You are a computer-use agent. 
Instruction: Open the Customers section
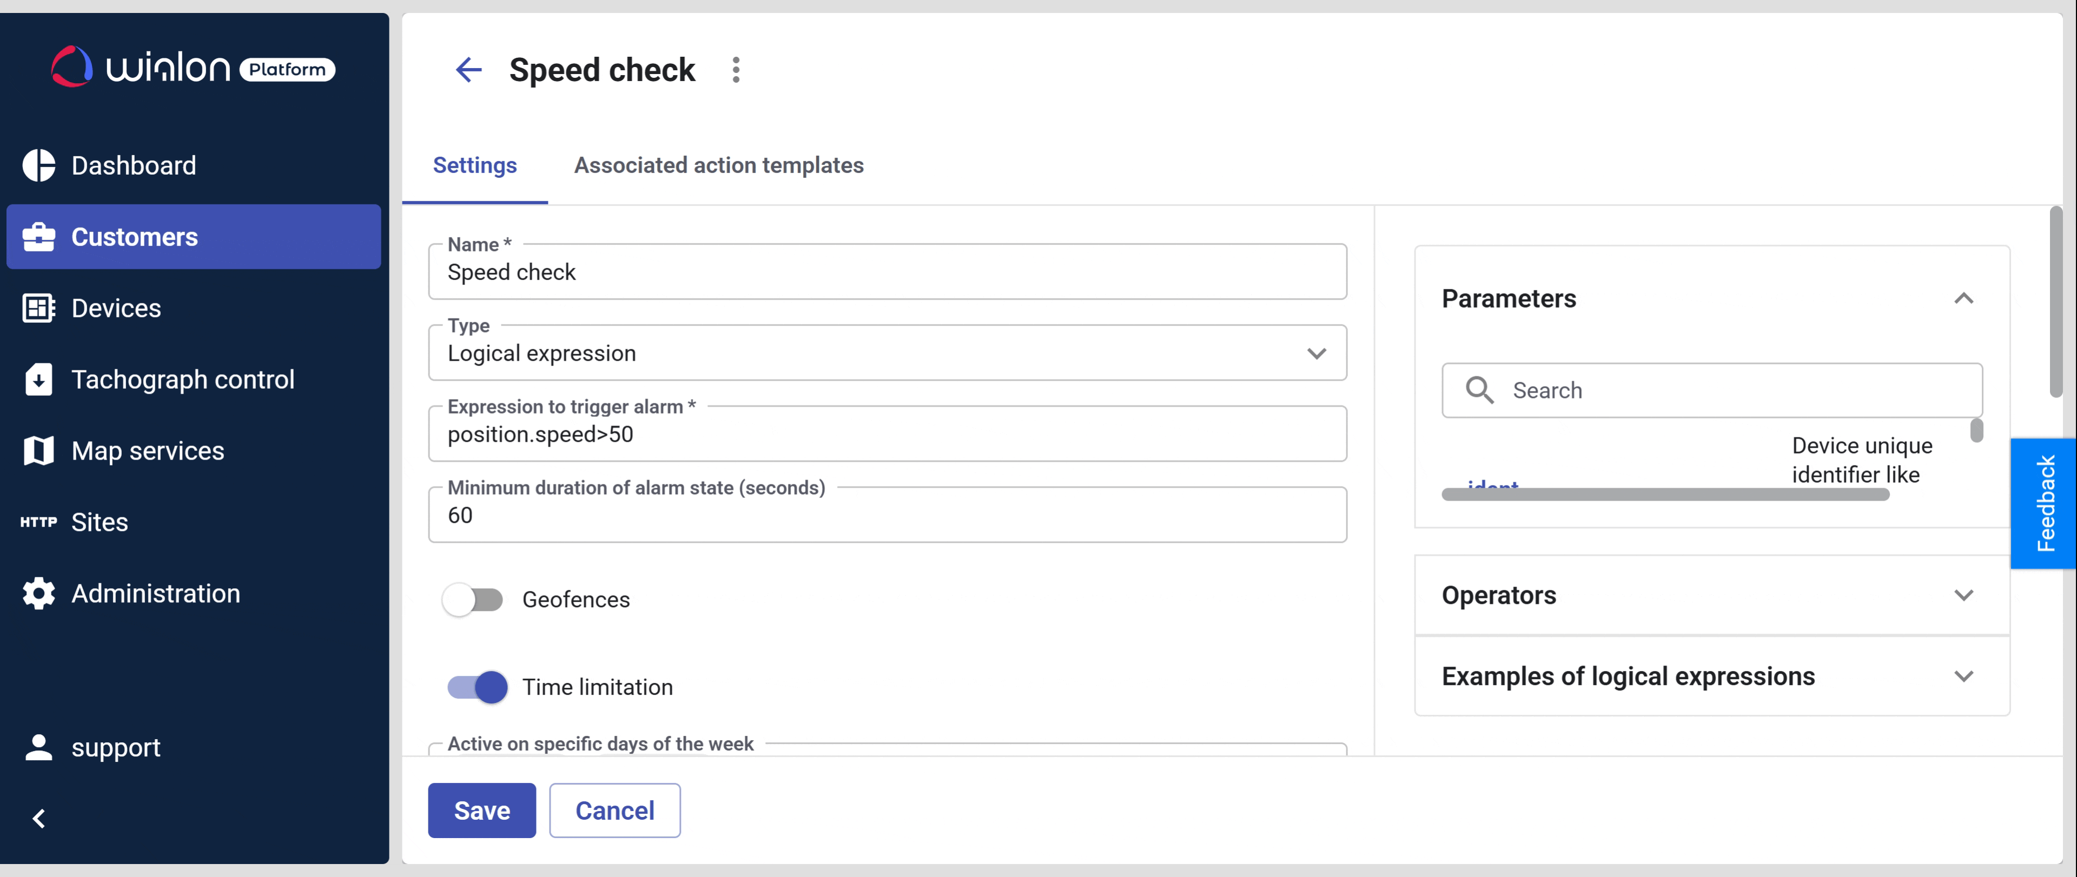(134, 236)
